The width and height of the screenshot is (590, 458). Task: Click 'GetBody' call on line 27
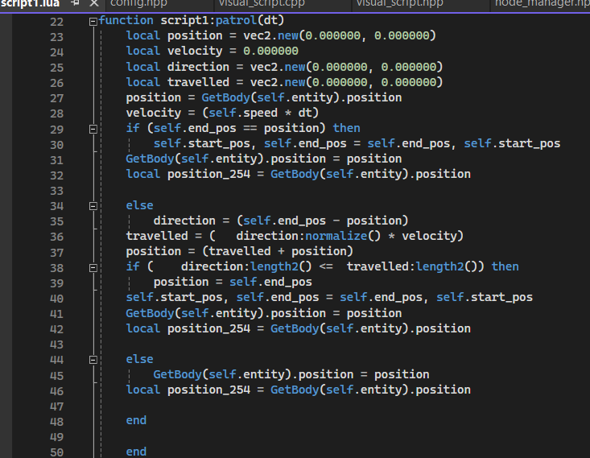[221, 97]
